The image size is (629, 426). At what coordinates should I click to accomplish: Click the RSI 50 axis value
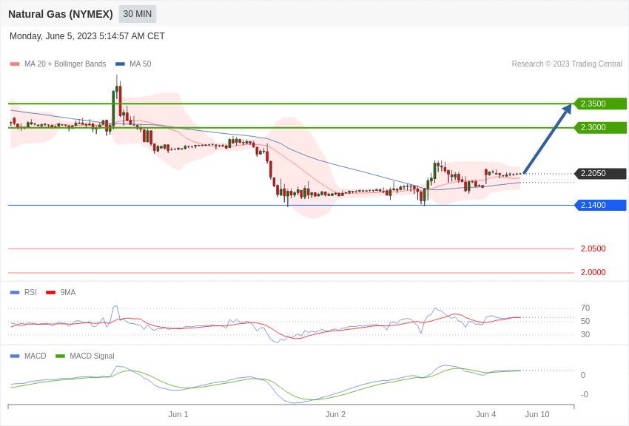(x=585, y=322)
